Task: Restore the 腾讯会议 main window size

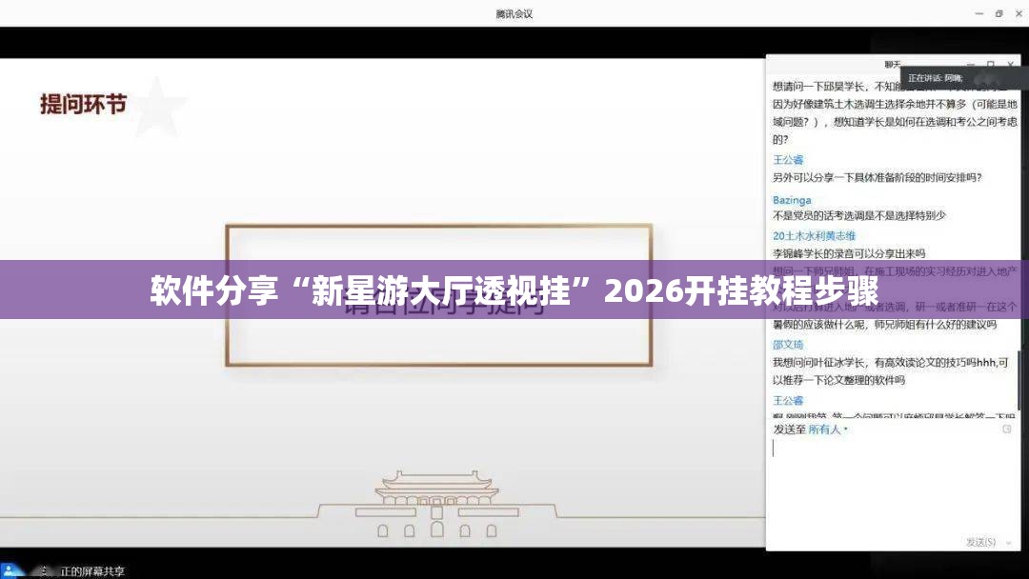Action: (999, 13)
